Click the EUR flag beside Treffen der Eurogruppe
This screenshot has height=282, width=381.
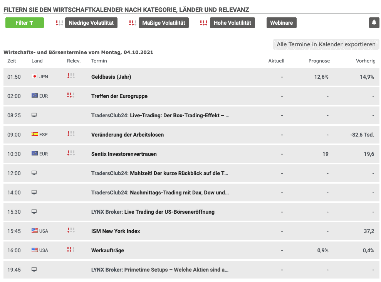[x=35, y=96]
